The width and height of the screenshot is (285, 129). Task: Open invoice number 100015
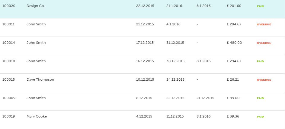click(8, 79)
